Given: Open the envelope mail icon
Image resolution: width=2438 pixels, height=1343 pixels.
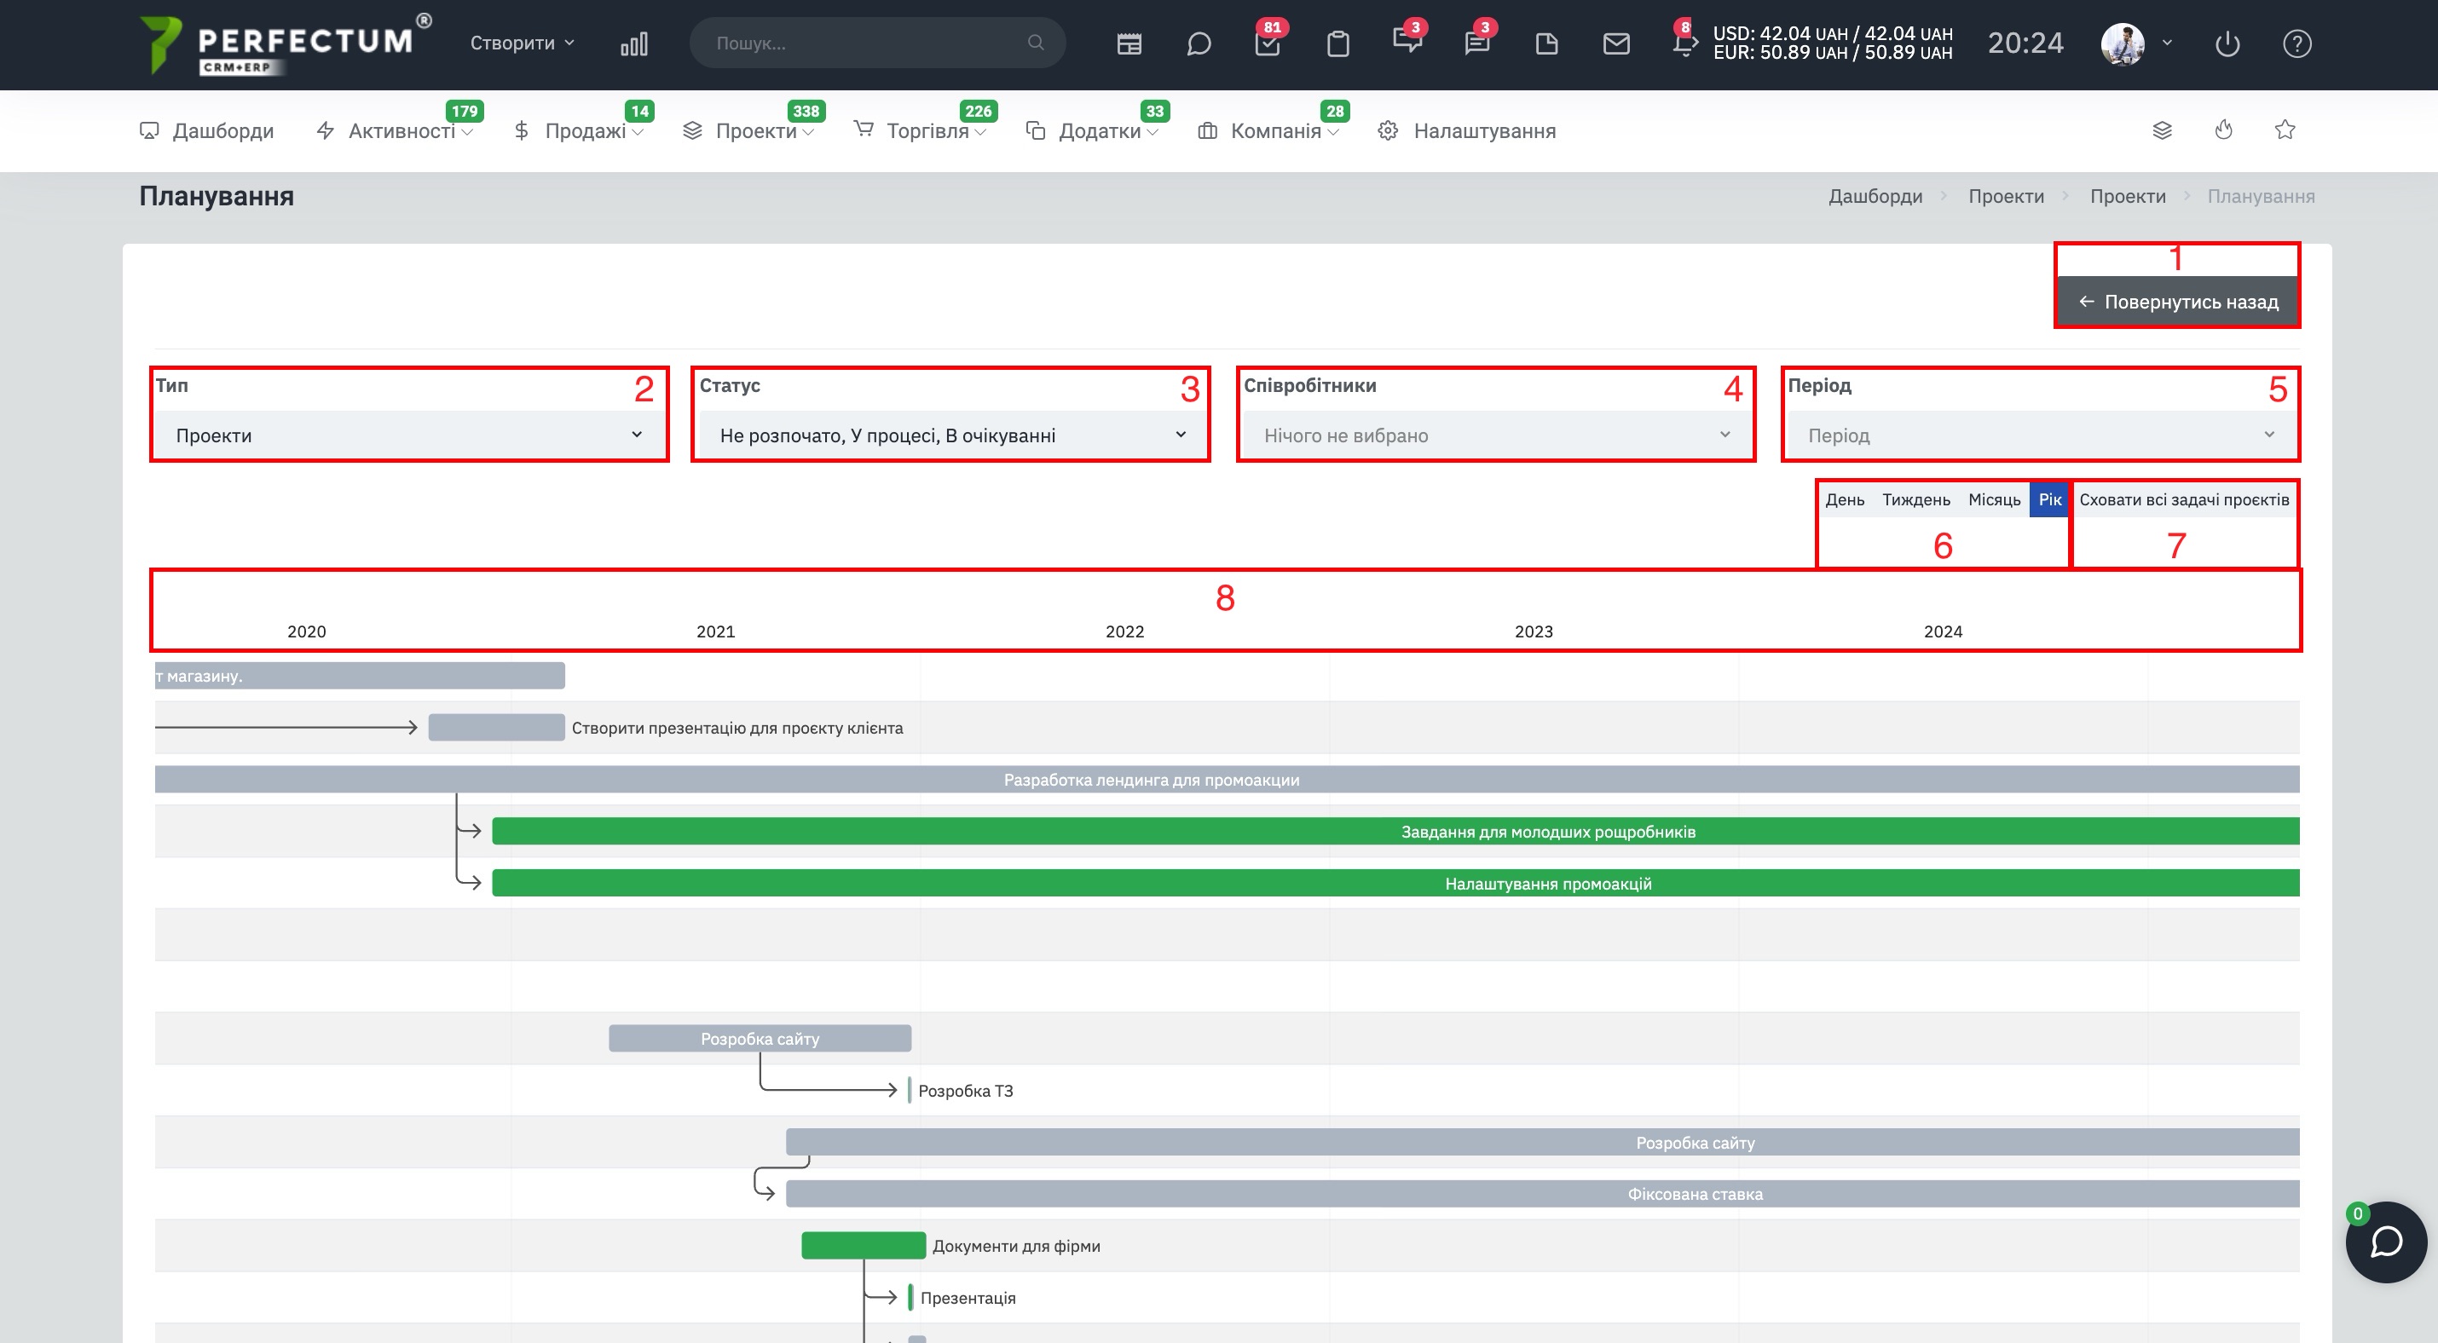Looking at the screenshot, I should coord(1616,43).
